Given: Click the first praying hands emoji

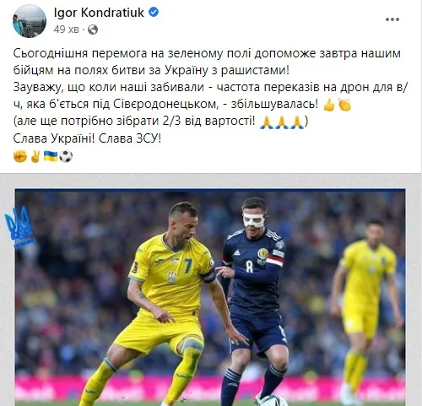Looking at the screenshot, I should click(x=267, y=122).
